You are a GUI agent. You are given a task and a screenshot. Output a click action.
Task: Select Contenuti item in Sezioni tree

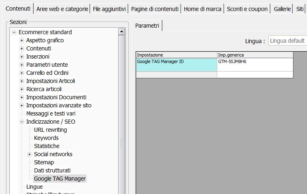coord(39,48)
